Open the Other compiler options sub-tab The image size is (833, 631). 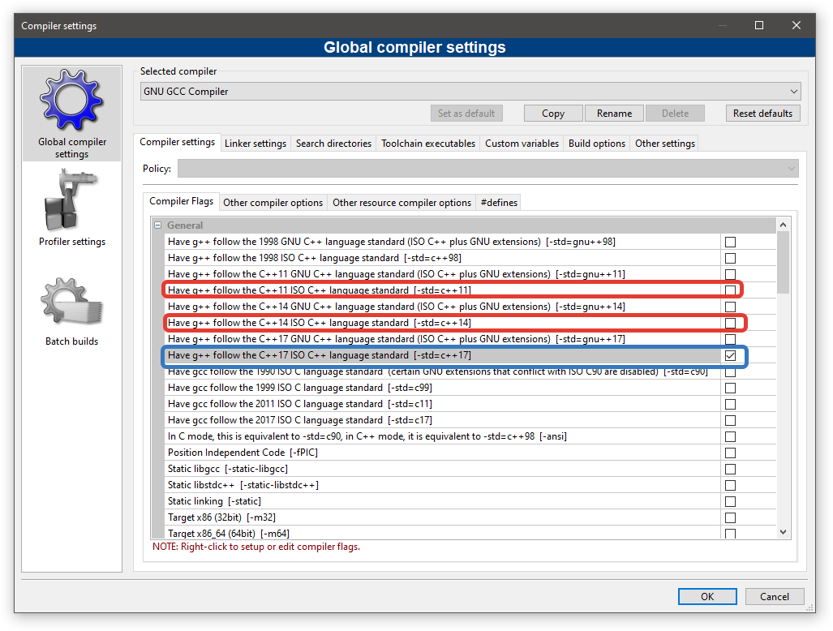(273, 203)
